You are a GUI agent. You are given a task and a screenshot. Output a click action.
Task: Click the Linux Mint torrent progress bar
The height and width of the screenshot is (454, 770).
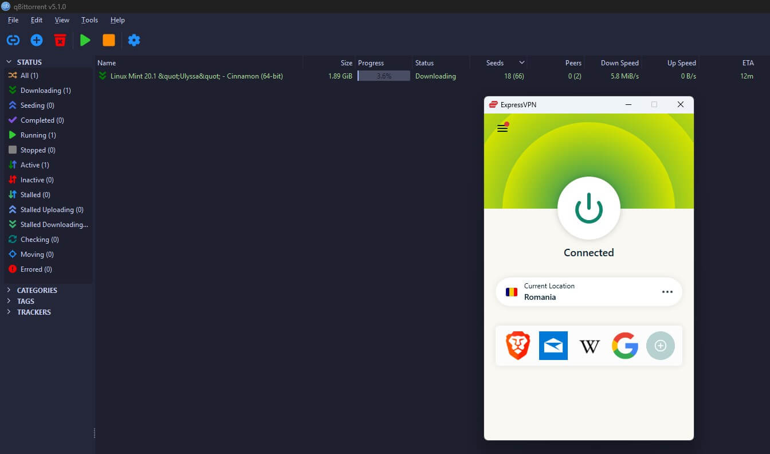click(383, 76)
